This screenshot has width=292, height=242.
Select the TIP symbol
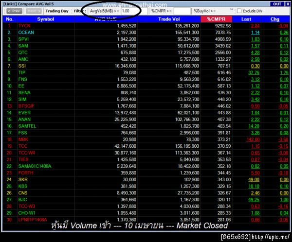[x=21, y=73]
